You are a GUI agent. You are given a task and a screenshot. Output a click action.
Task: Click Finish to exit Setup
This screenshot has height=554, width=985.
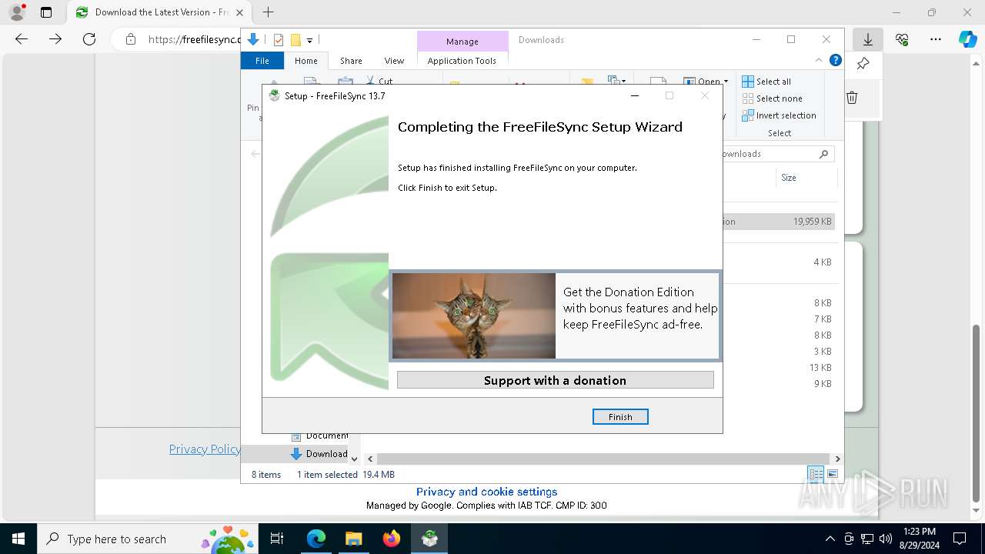[x=620, y=416]
